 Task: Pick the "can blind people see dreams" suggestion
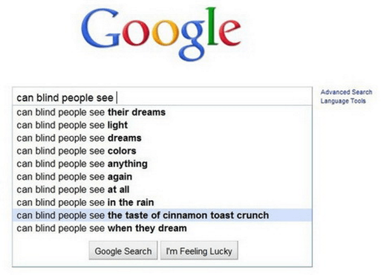(162, 138)
